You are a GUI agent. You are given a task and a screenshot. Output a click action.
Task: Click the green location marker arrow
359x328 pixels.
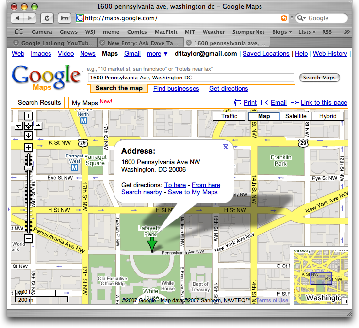click(152, 245)
